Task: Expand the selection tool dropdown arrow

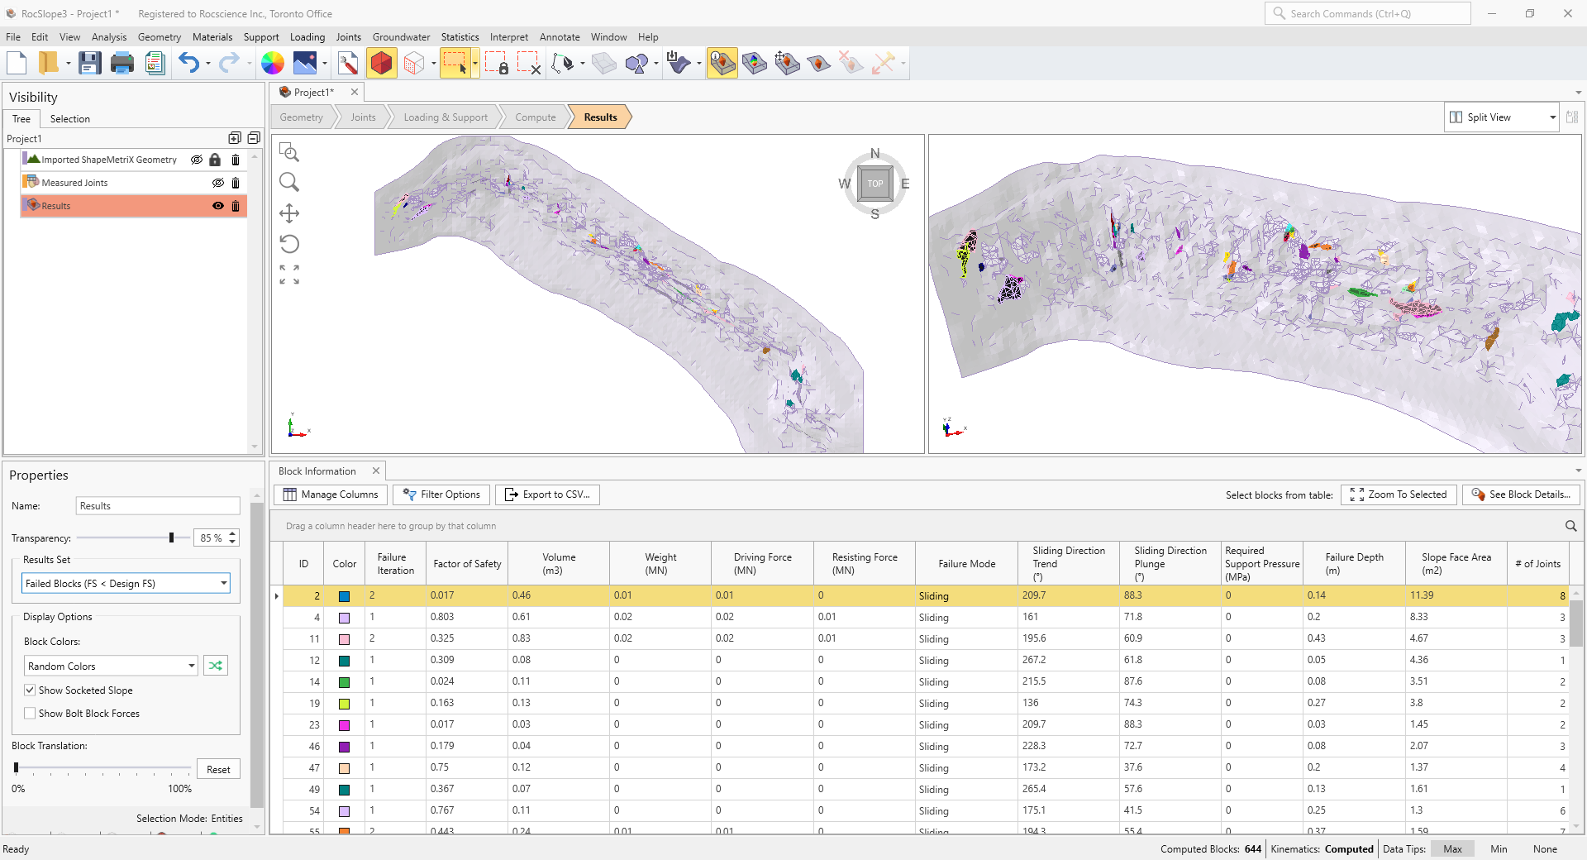Action: (475, 64)
